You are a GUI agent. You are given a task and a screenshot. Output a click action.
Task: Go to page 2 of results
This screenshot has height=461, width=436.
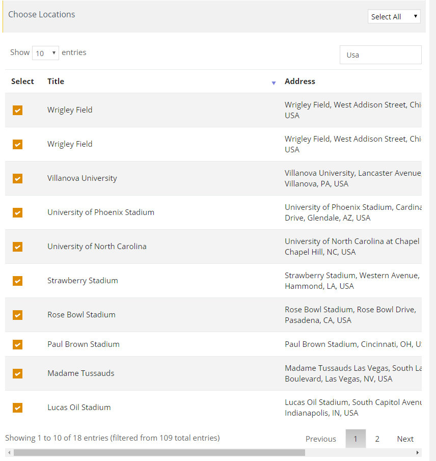377,439
